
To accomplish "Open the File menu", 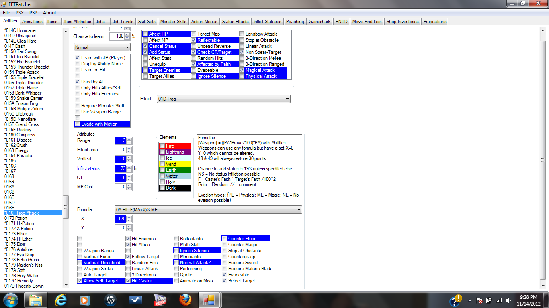I will 6,13.
